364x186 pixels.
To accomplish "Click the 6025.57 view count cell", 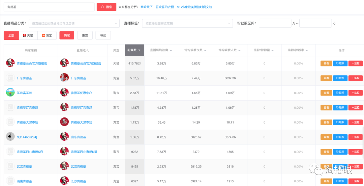I will click(196, 137).
